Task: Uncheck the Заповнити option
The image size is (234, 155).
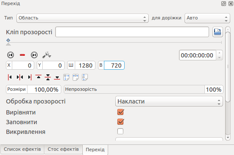Action: point(120,122)
